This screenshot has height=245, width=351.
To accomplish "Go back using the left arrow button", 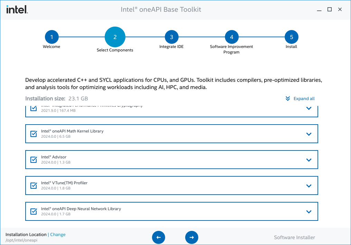I will [159, 237].
